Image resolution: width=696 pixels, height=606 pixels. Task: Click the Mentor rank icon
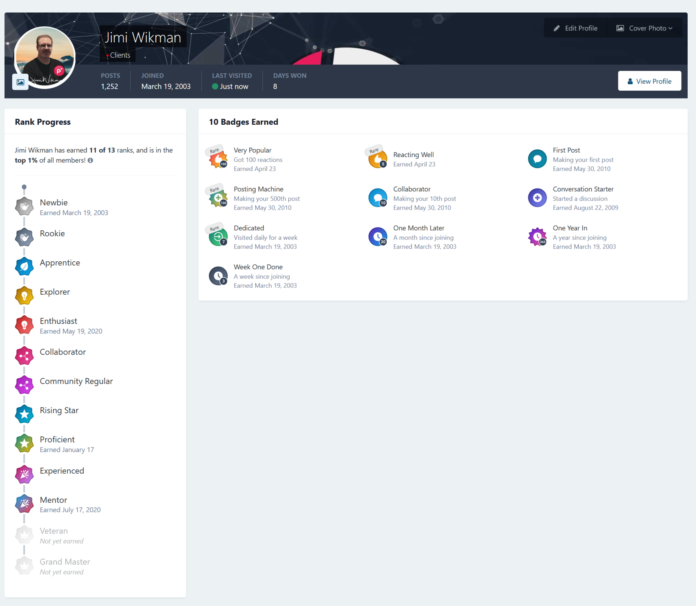point(24,504)
